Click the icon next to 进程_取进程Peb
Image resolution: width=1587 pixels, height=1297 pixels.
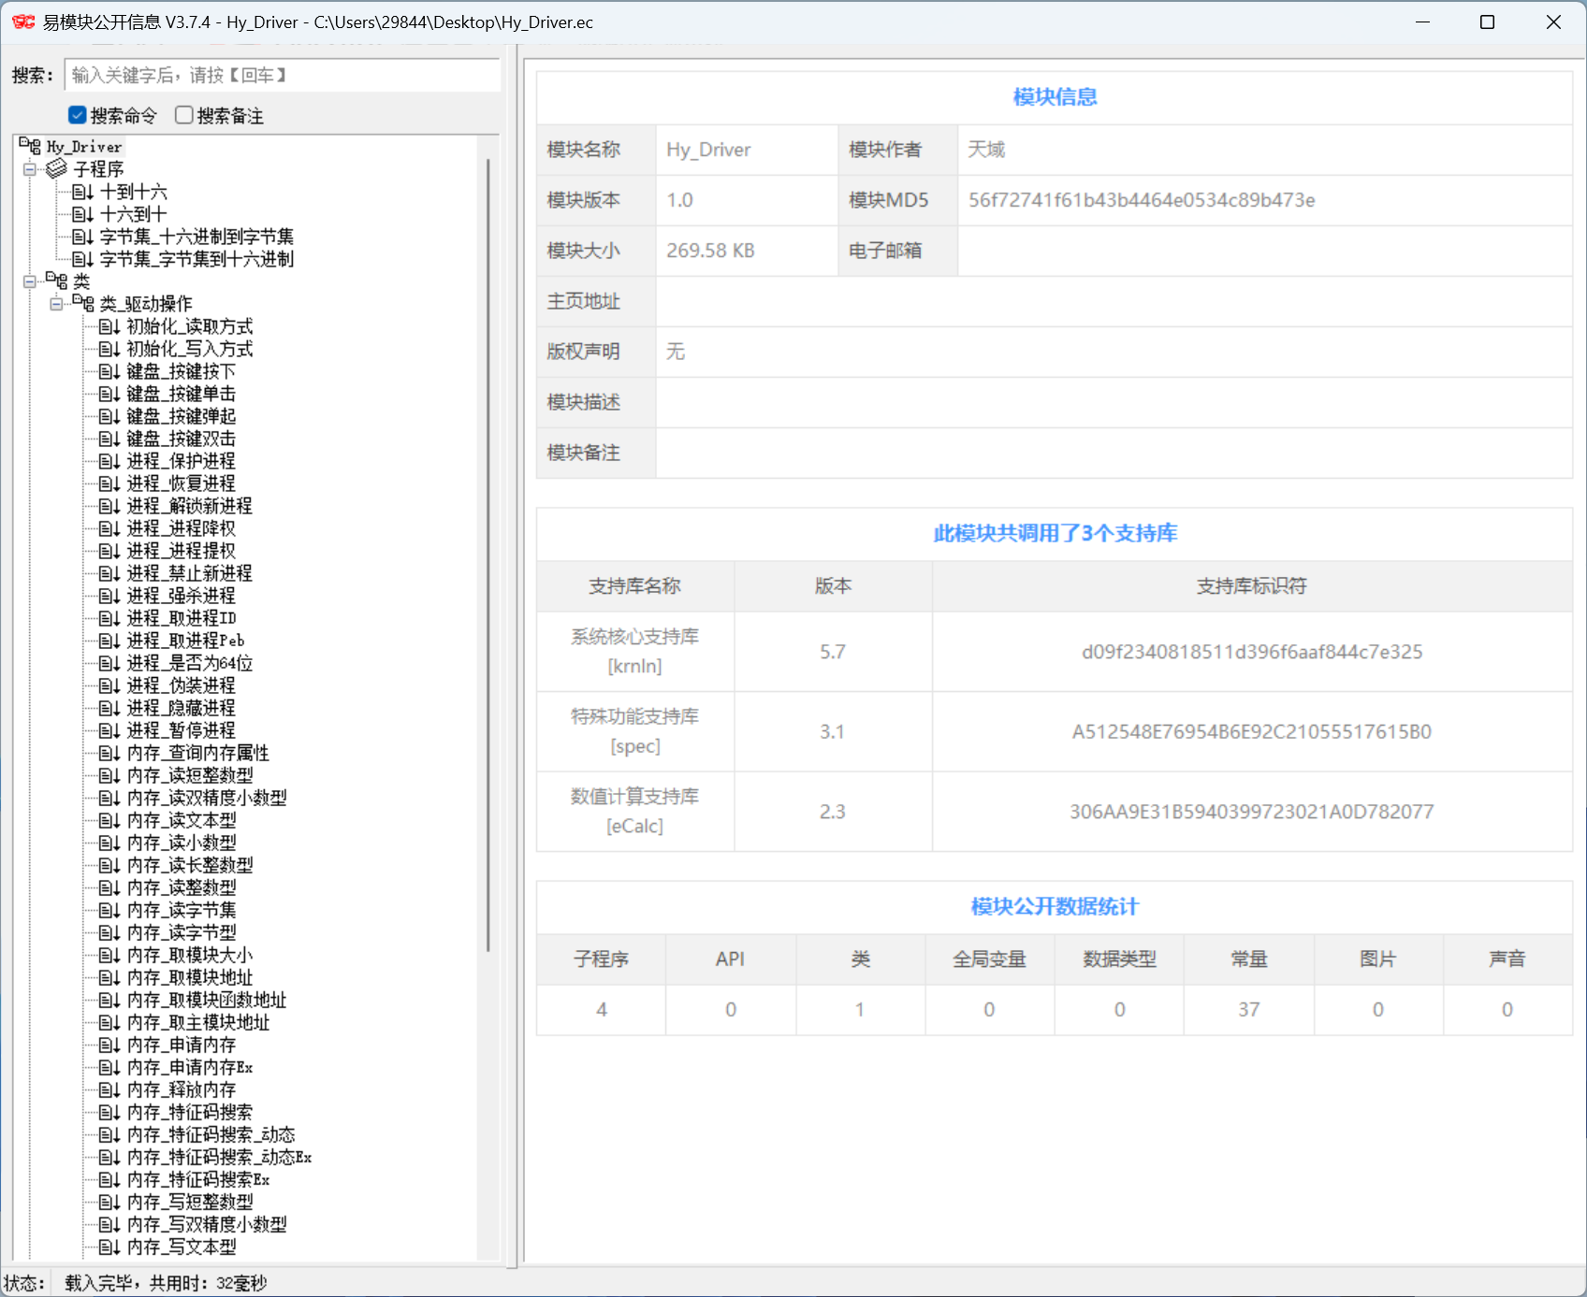pyautogui.click(x=109, y=641)
